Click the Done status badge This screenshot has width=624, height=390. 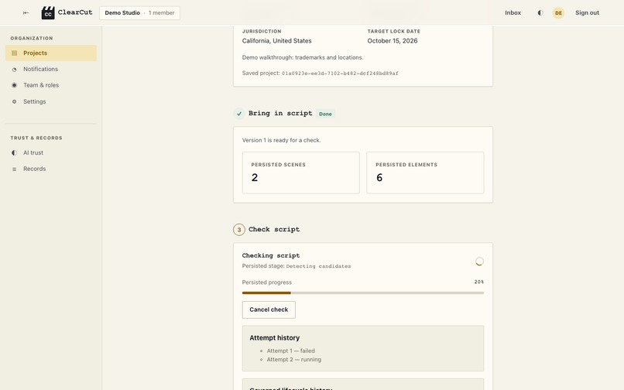[325, 114]
